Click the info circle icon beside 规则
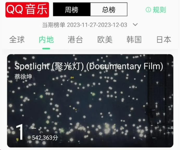 click(x=148, y=10)
